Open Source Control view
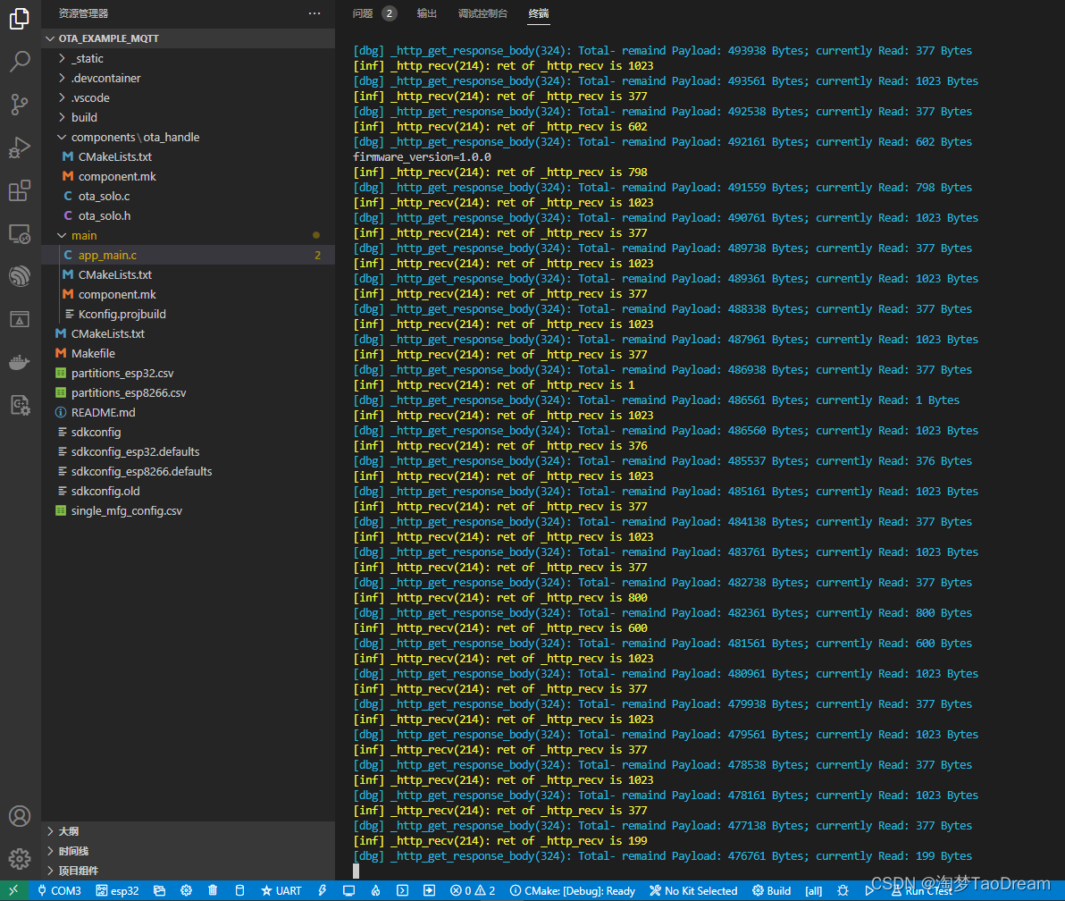 [20, 104]
